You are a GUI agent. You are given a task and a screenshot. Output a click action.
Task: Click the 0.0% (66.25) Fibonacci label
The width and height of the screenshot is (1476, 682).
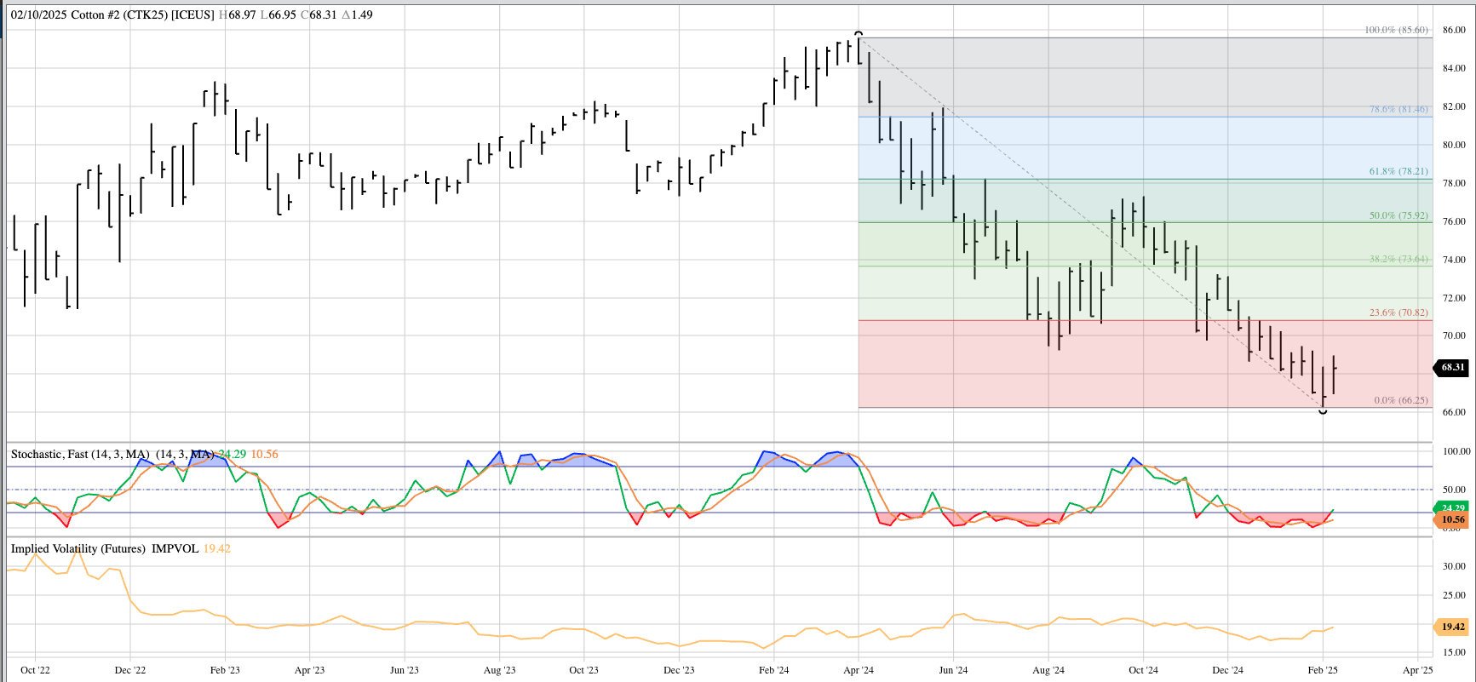(1401, 400)
